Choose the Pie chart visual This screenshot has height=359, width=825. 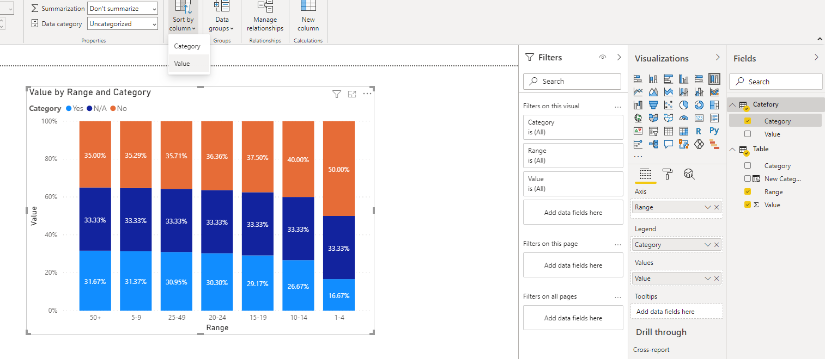click(x=684, y=105)
